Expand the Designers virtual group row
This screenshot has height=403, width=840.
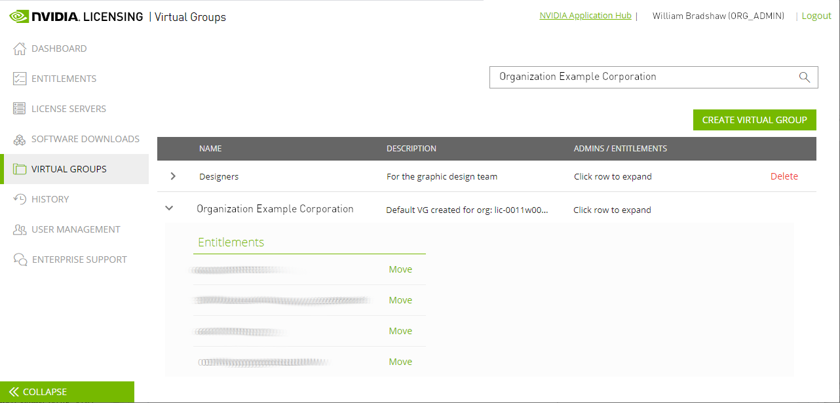[172, 176]
